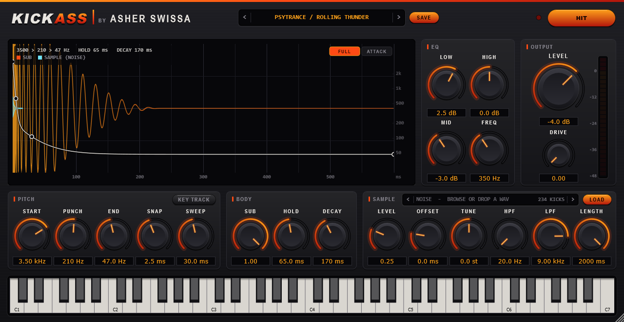624x322 pixels.
Task: Switch waveform display to the ATTACK view
Action: coord(377,51)
